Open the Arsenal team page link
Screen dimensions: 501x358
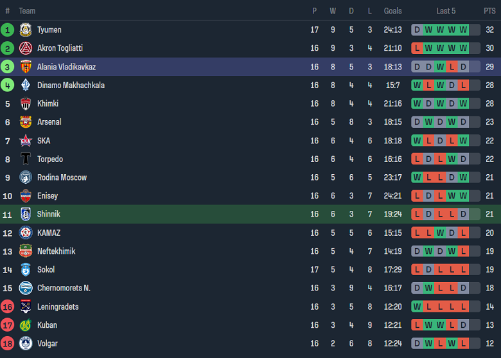(x=49, y=122)
